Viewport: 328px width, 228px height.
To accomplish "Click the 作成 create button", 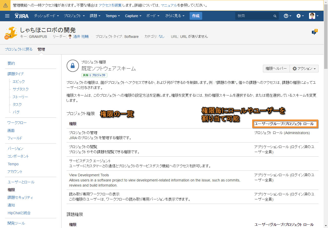I will click(x=196, y=16).
